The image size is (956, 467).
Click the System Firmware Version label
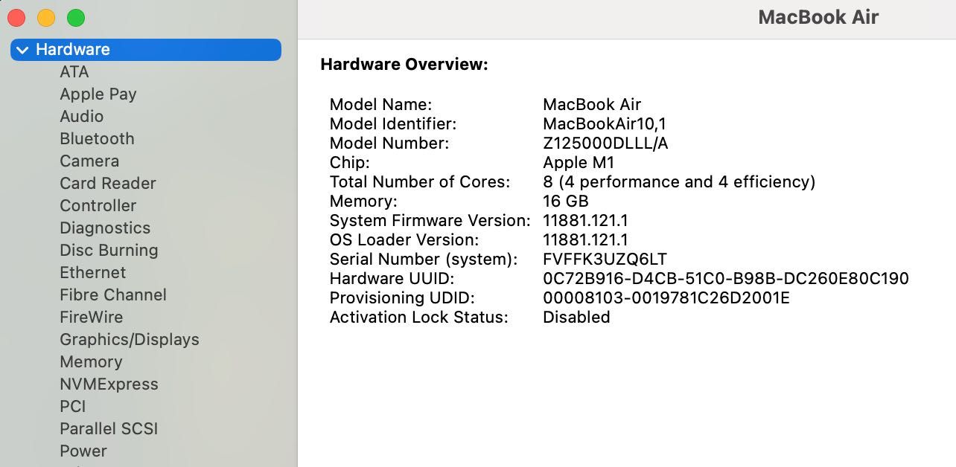(x=430, y=221)
